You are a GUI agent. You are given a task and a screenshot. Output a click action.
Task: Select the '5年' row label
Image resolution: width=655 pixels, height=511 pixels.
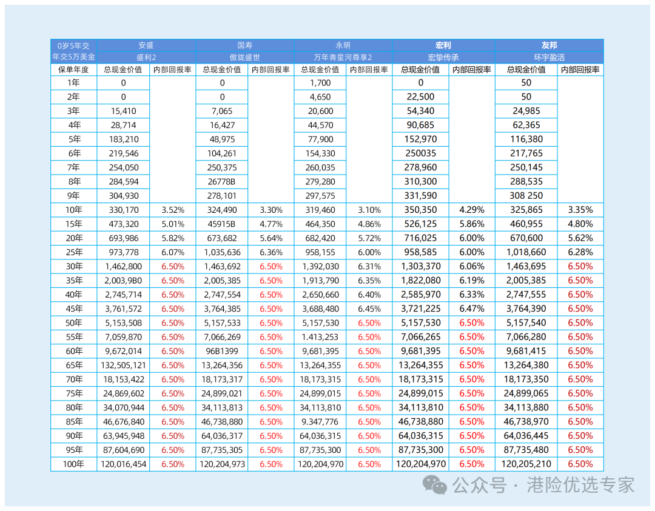(x=73, y=139)
